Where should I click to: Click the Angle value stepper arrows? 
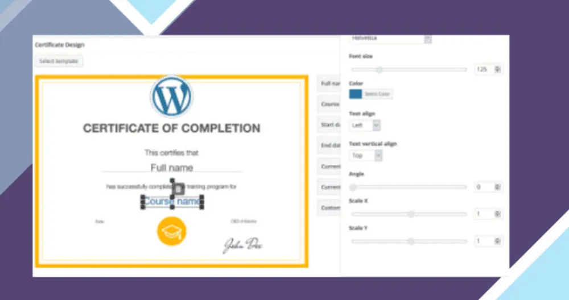pos(498,187)
